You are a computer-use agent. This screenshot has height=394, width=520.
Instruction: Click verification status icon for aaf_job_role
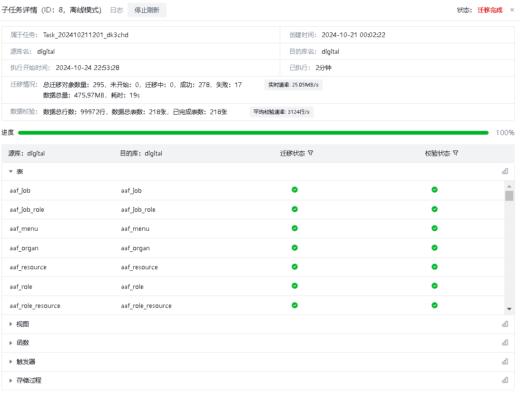(434, 209)
